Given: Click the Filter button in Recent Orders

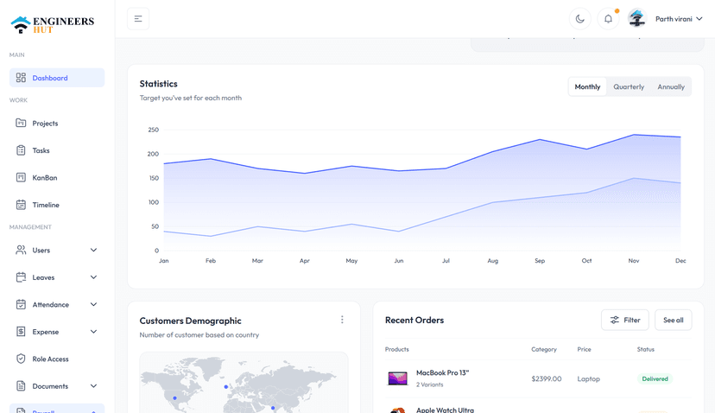Looking at the screenshot, I should click(x=624, y=320).
